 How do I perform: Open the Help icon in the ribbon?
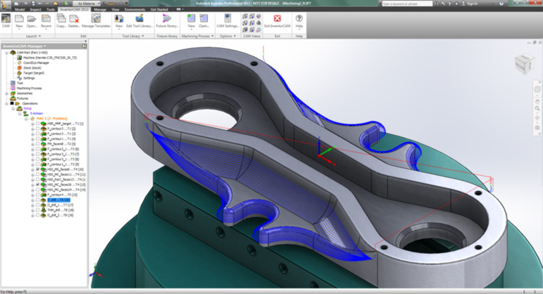pyautogui.click(x=299, y=21)
